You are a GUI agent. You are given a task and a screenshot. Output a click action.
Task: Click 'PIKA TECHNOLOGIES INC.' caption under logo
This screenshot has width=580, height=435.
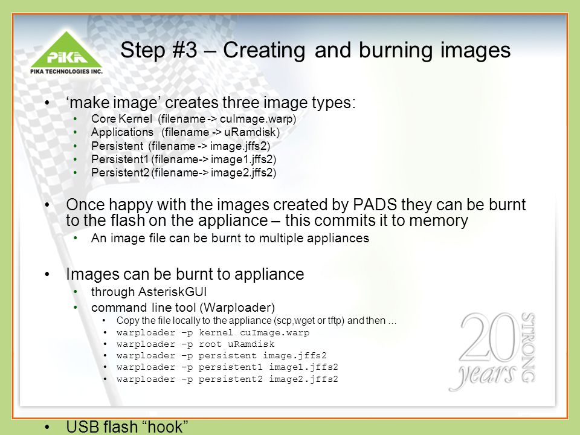tap(66, 71)
